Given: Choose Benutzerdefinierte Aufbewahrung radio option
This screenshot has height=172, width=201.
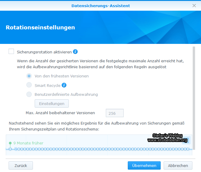Looking at the screenshot, I should point(29,94).
